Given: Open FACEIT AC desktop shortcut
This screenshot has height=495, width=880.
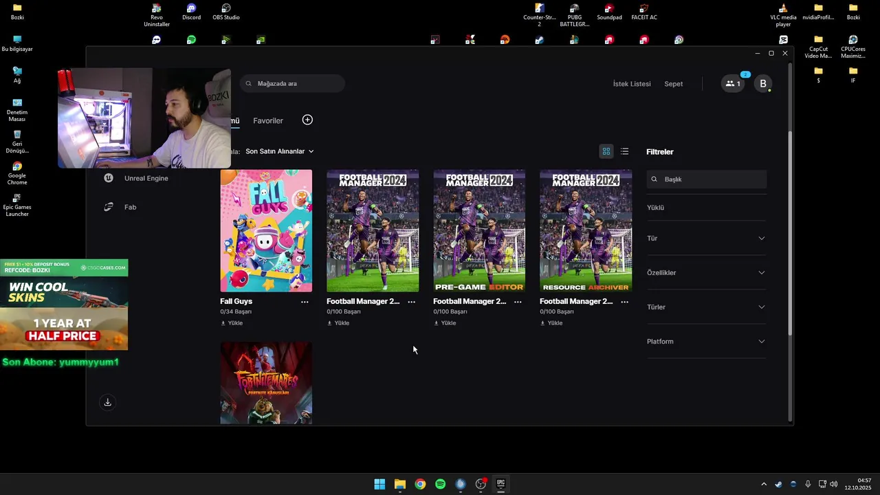Looking at the screenshot, I should pyautogui.click(x=644, y=12).
